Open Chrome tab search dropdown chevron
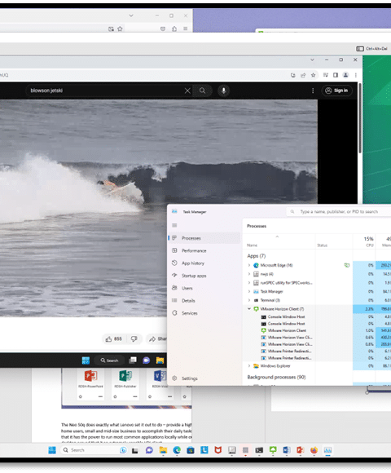This screenshot has width=391, height=473. click(312, 60)
